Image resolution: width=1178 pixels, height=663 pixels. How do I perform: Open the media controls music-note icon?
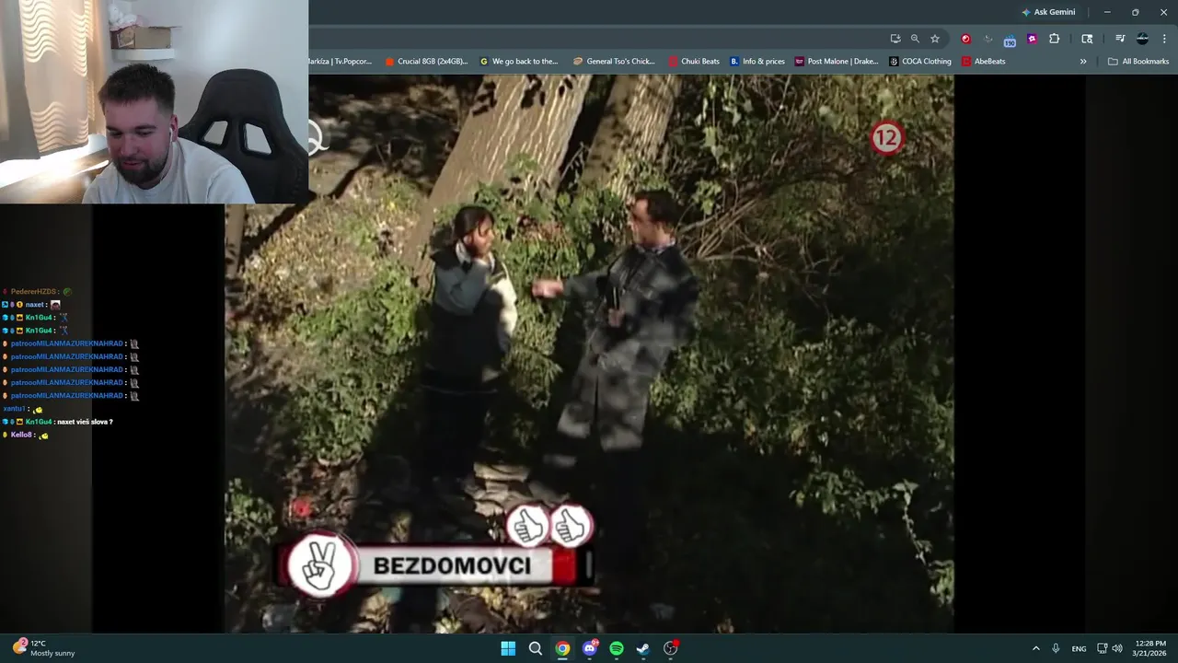(1120, 39)
